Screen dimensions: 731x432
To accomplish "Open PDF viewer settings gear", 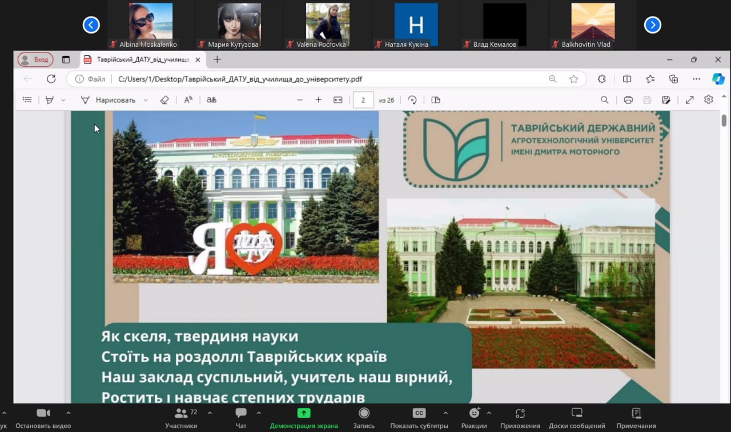I will coord(709,100).
